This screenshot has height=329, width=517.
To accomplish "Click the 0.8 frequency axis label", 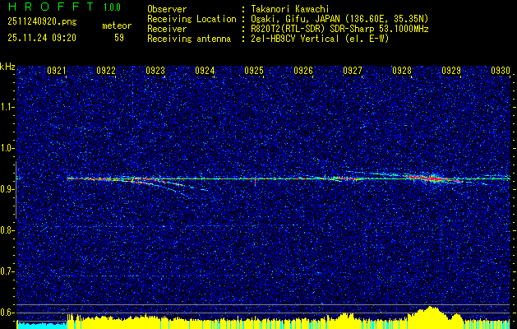I will click(7, 230).
